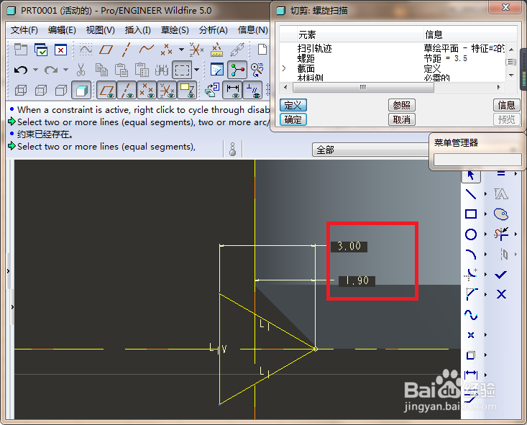Switch display to No Hidden style
Image resolution: width=527 pixels, height=425 pixels.
[61, 90]
